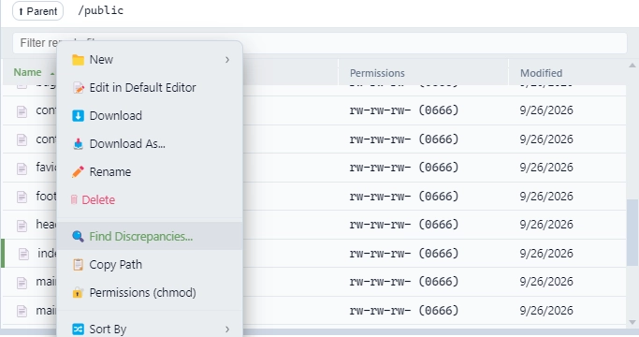Choose Delete from the context menu
The image size is (639, 337).
tap(150, 200)
